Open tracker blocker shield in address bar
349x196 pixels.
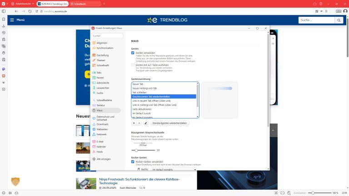click(36, 11)
